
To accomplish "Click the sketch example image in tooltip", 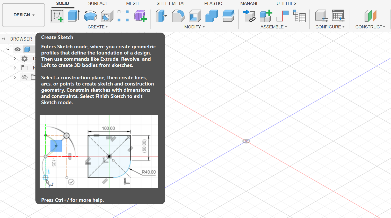I will point(99,151).
